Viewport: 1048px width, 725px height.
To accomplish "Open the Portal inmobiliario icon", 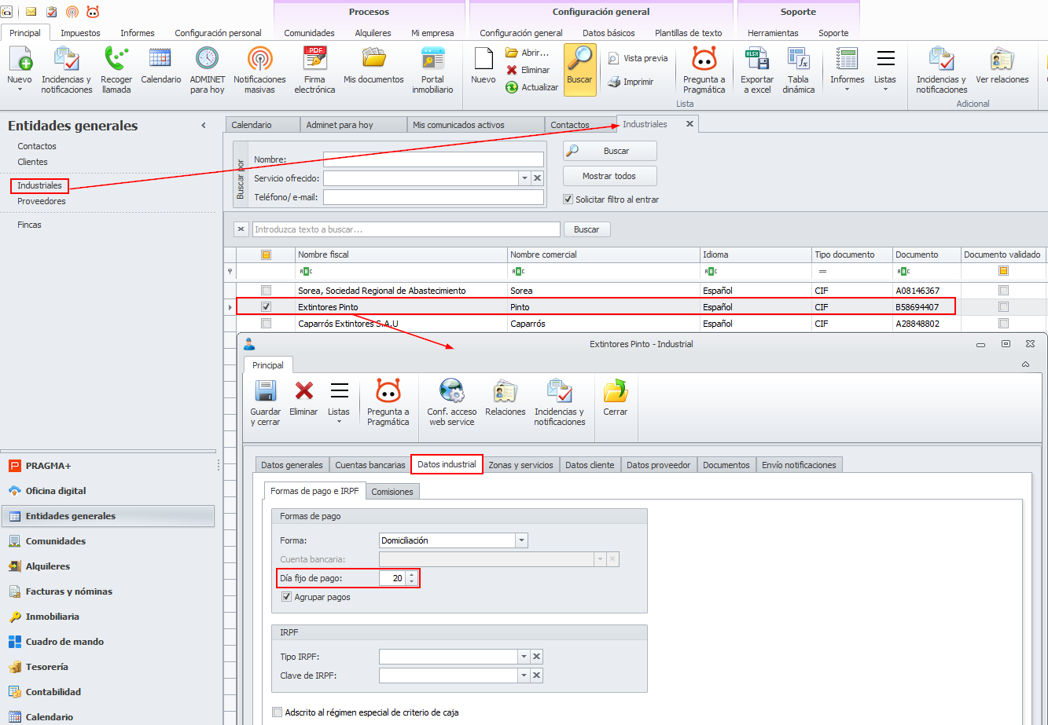I will (x=432, y=70).
